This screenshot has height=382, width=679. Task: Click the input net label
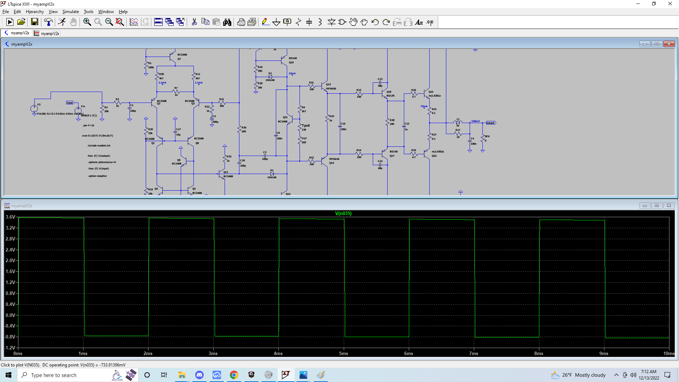[70, 103]
